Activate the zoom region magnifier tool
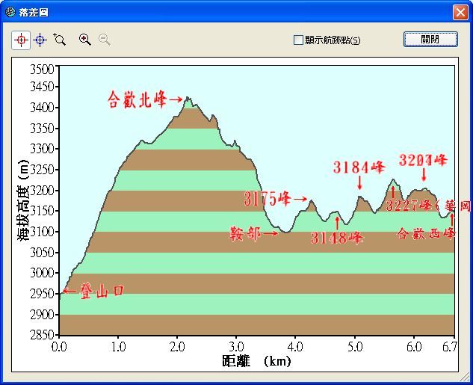The height and width of the screenshot is (385, 473). (60, 40)
